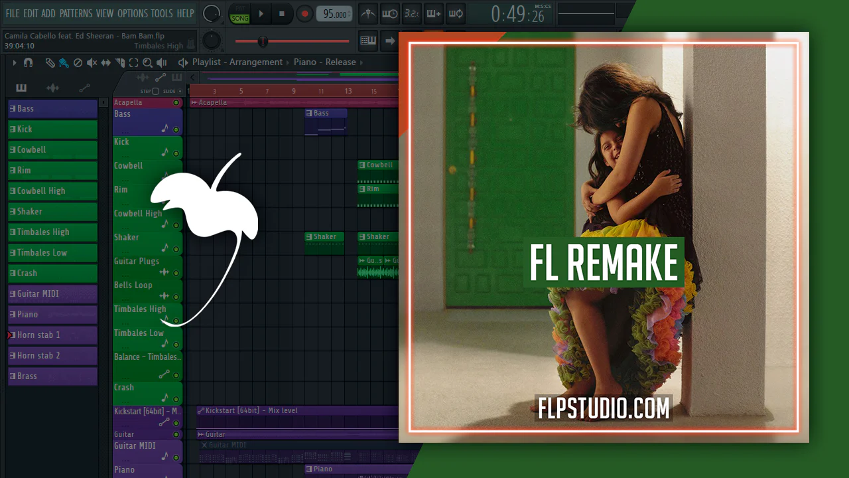Image resolution: width=849 pixels, height=478 pixels.
Task: Open the TOOLS menu
Action: pyautogui.click(x=162, y=13)
